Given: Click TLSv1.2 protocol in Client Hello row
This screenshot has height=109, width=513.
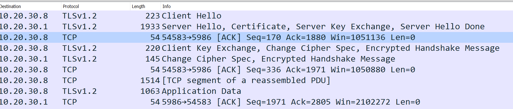Looking at the screenshot, I should [80, 16].
